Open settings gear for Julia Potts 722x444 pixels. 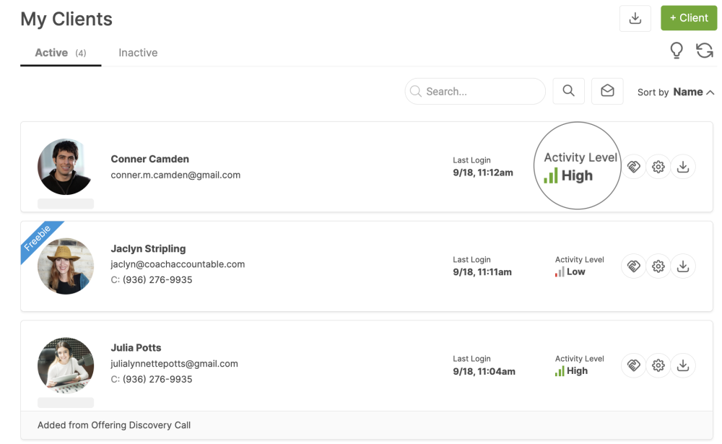point(658,365)
